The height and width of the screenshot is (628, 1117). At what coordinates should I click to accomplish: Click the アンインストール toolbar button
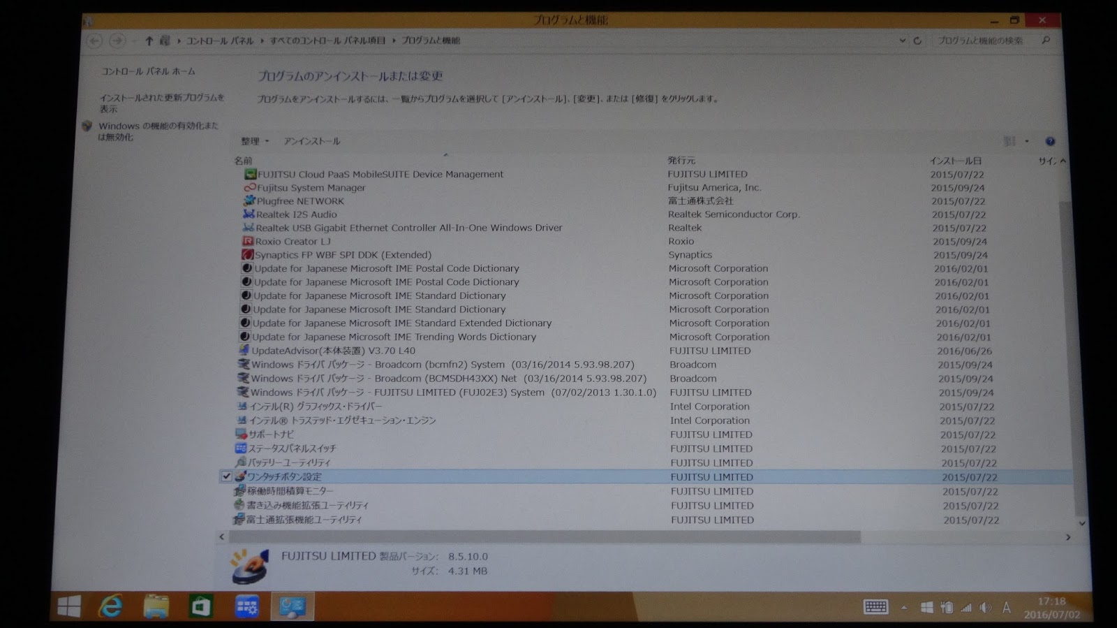(x=311, y=141)
